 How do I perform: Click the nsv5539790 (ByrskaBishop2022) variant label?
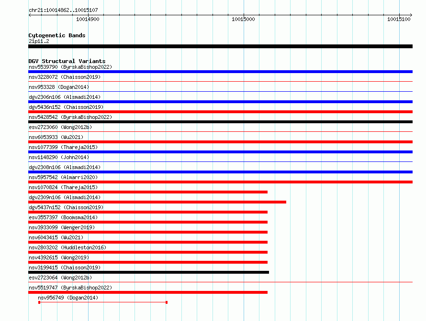click(x=70, y=67)
